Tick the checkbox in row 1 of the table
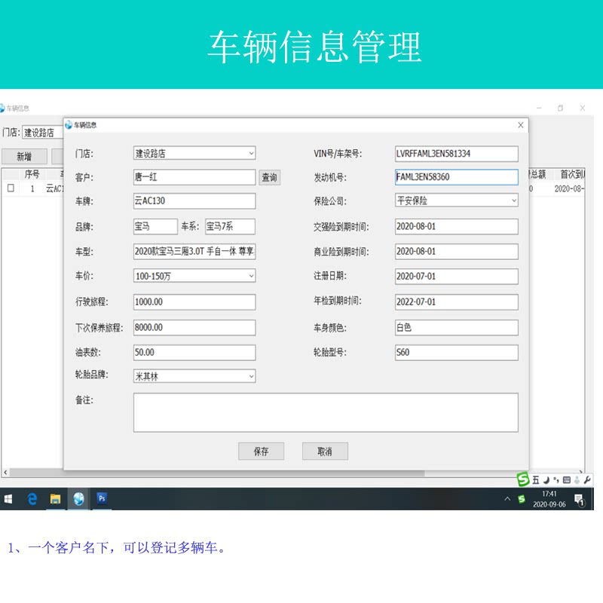603x603 pixels. coord(11,188)
